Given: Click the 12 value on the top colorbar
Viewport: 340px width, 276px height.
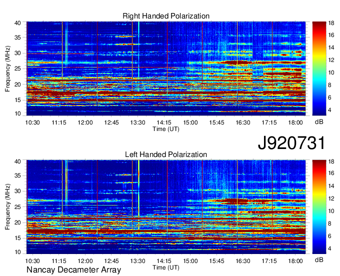Looking at the screenshot, I should tap(331, 60).
